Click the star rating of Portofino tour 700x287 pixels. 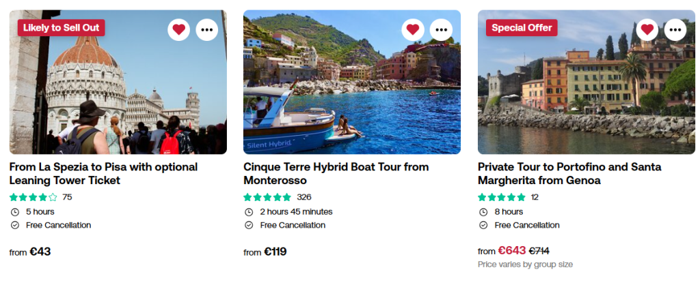(x=502, y=197)
